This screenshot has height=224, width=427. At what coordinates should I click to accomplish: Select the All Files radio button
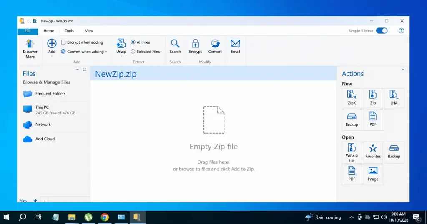click(x=133, y=42)
